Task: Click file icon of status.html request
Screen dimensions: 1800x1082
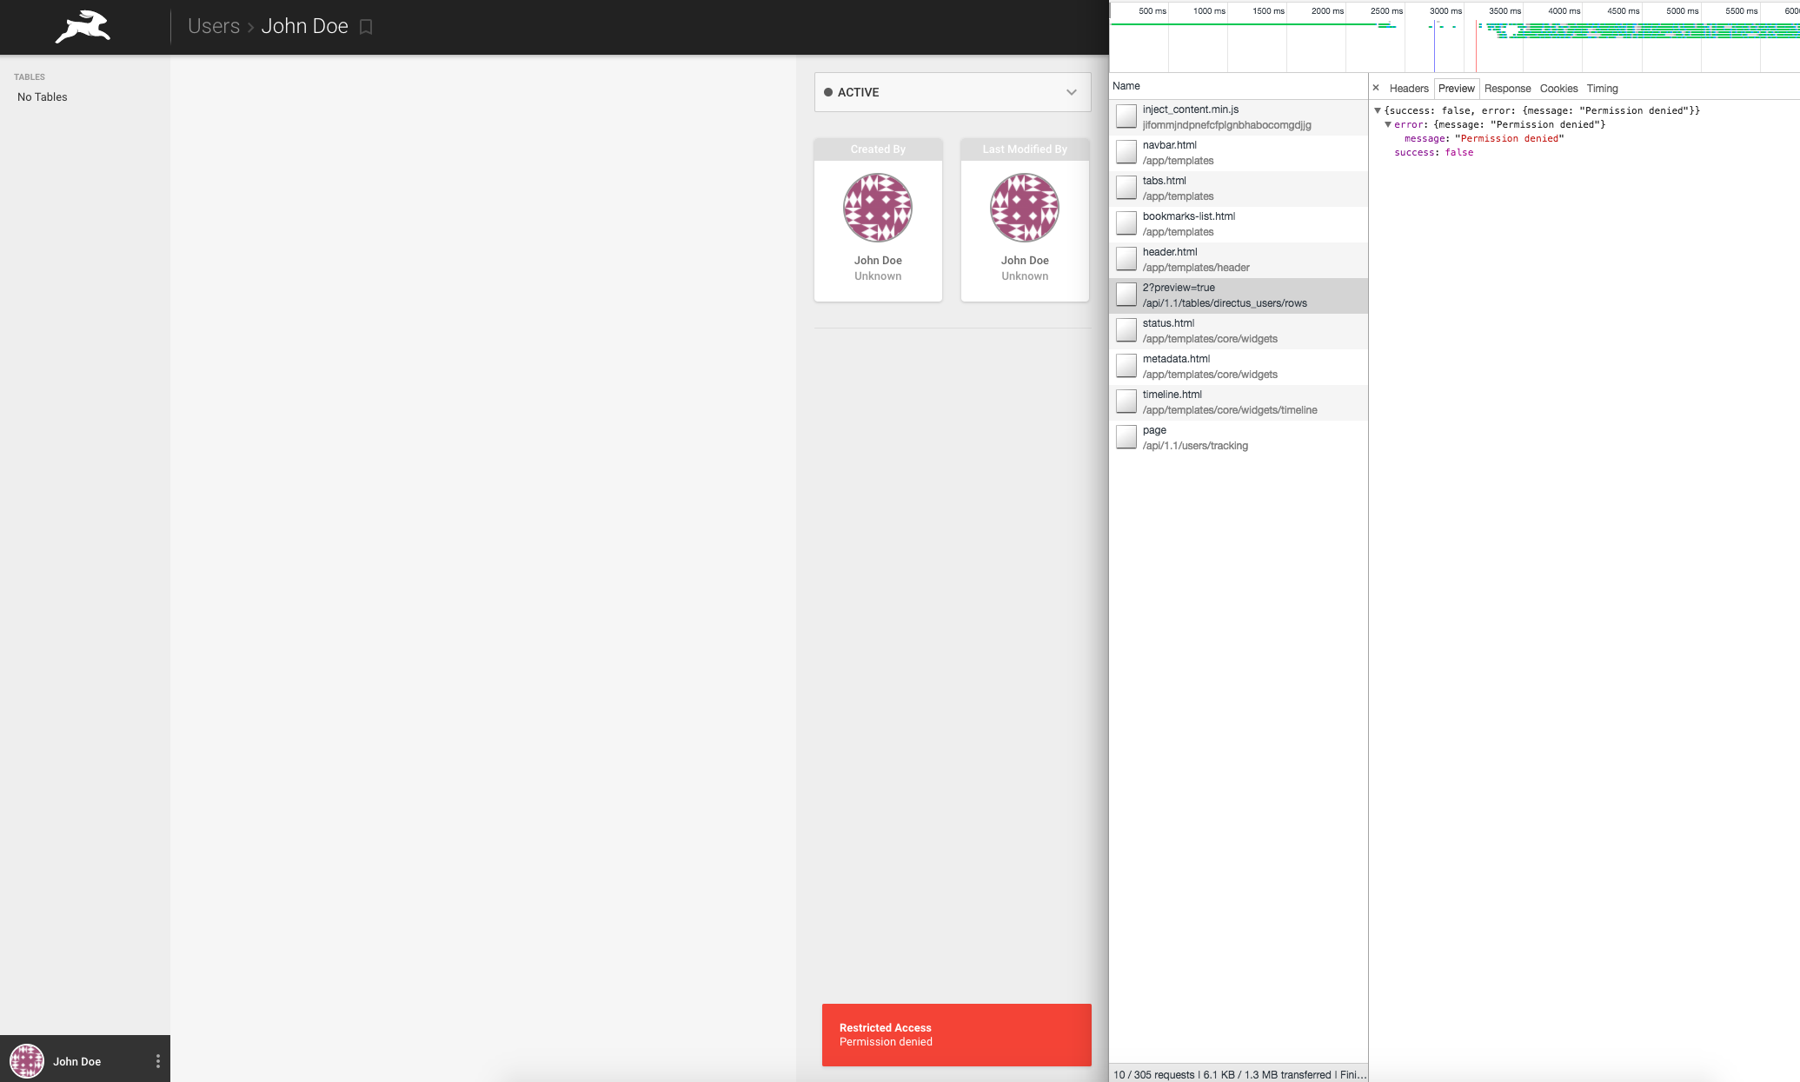Action: pyautogui.click(x=1126, y=330)
